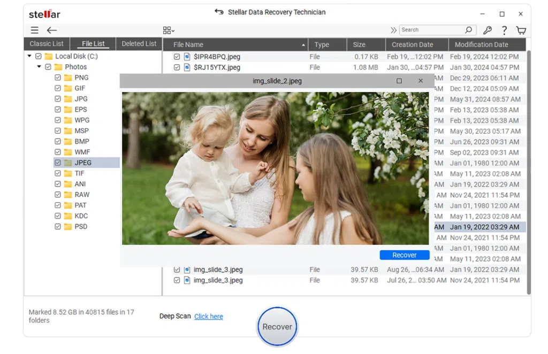Screen dimensions: 548x354
Task: Click Recover in the image preview window
Action: tap(404, 255)
